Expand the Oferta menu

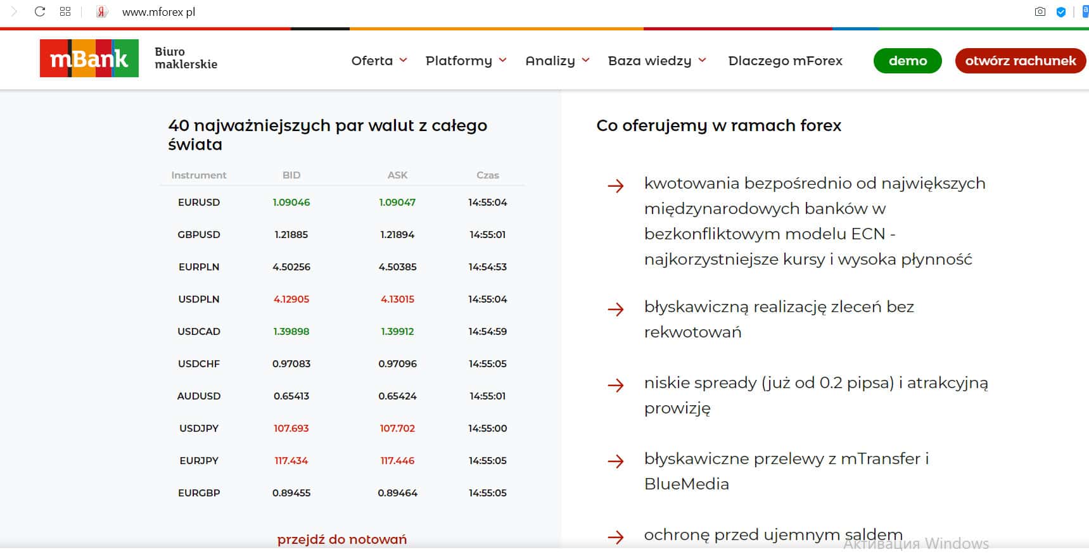click(379, 61)
